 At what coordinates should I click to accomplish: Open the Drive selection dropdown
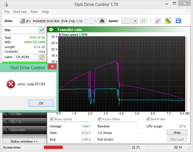[x=59, y=21]
